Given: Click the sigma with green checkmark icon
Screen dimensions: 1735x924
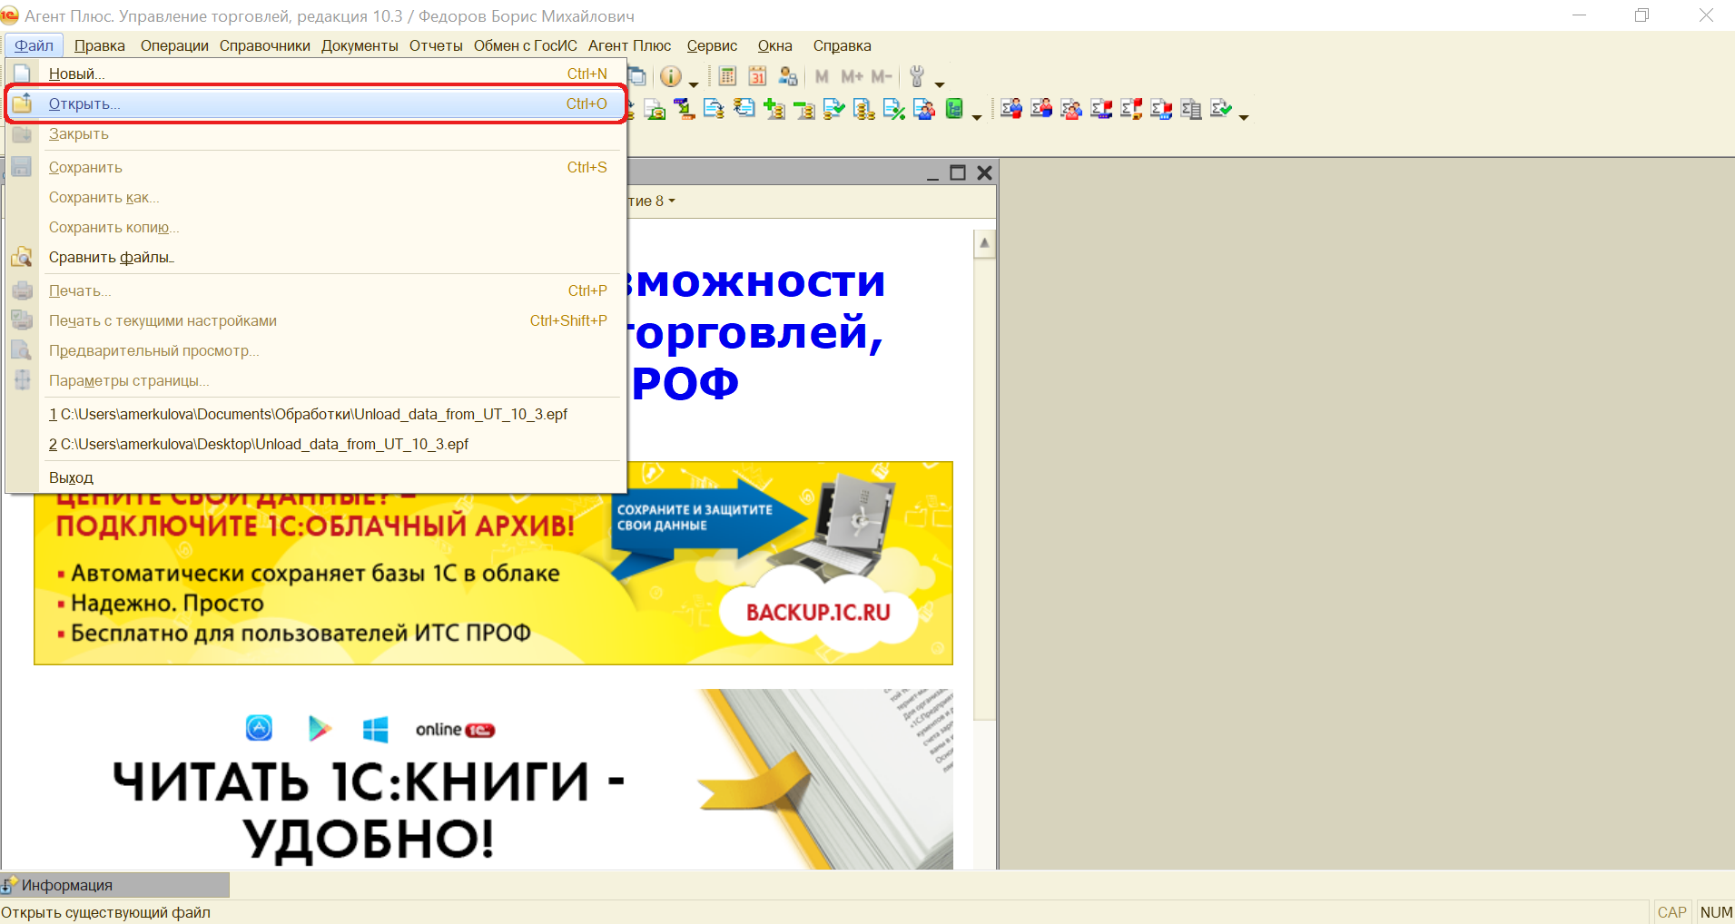Looking at the screenshot, I should tap(1221, 110).
